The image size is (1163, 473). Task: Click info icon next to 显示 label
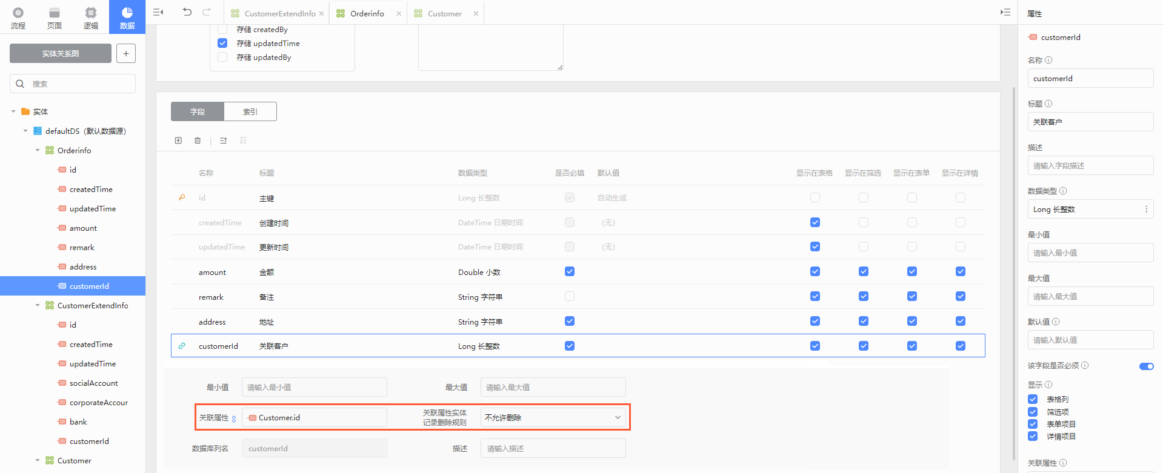click(1048, 385)
